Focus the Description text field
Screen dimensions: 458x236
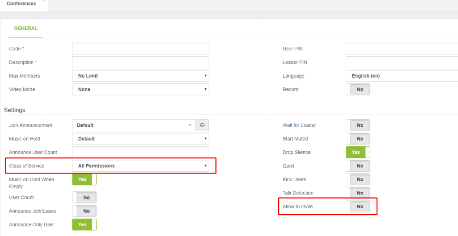click(x=140, y=62)
